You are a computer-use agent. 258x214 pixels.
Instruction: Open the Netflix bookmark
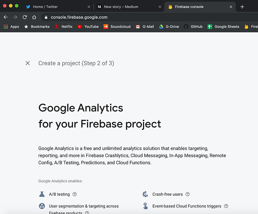coord(64,26)
